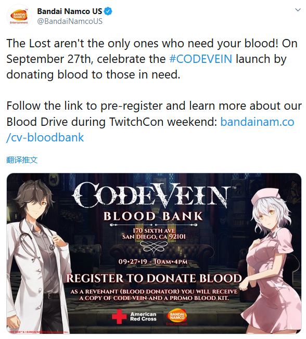Click the blue verified badge icon
Viewport: 306px width, 339px height.
pyautogui.click(x=108, y=11)
